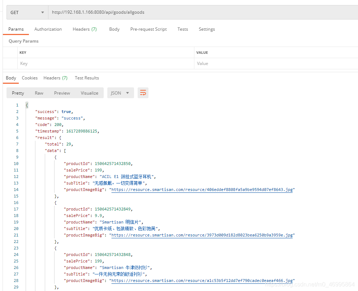Open the Tests tab
The height and width of the screenshot is (291, 358).
(183, 29)
